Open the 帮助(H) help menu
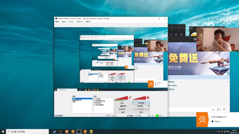The height and width of the screenshot is (134, 239). (88, 22)
